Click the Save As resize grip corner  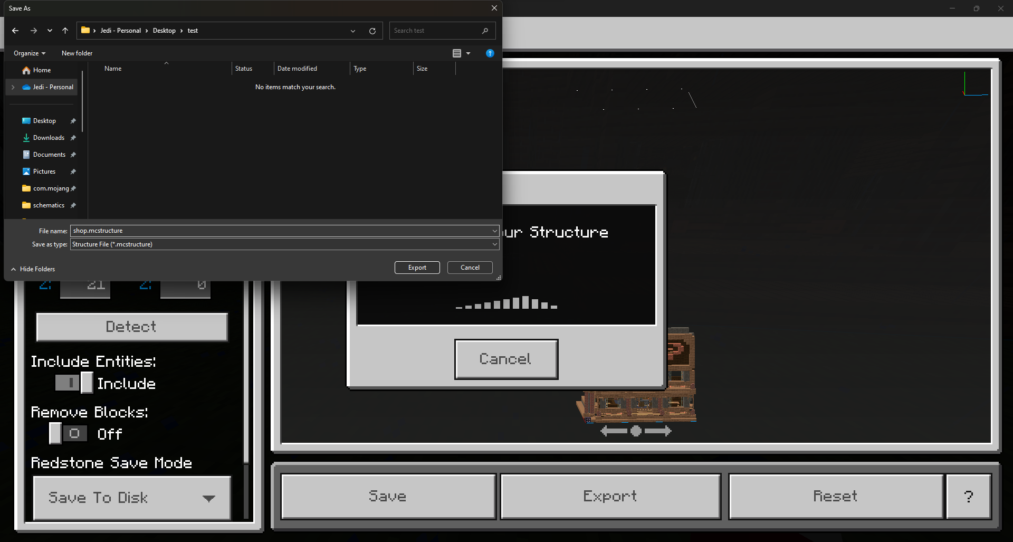click(498, 277)
